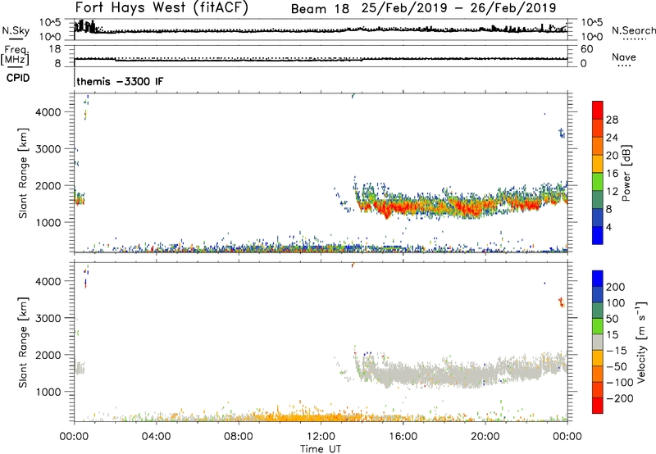Click the light green 12–16 dB Power colorbar segment

point(598,182)
